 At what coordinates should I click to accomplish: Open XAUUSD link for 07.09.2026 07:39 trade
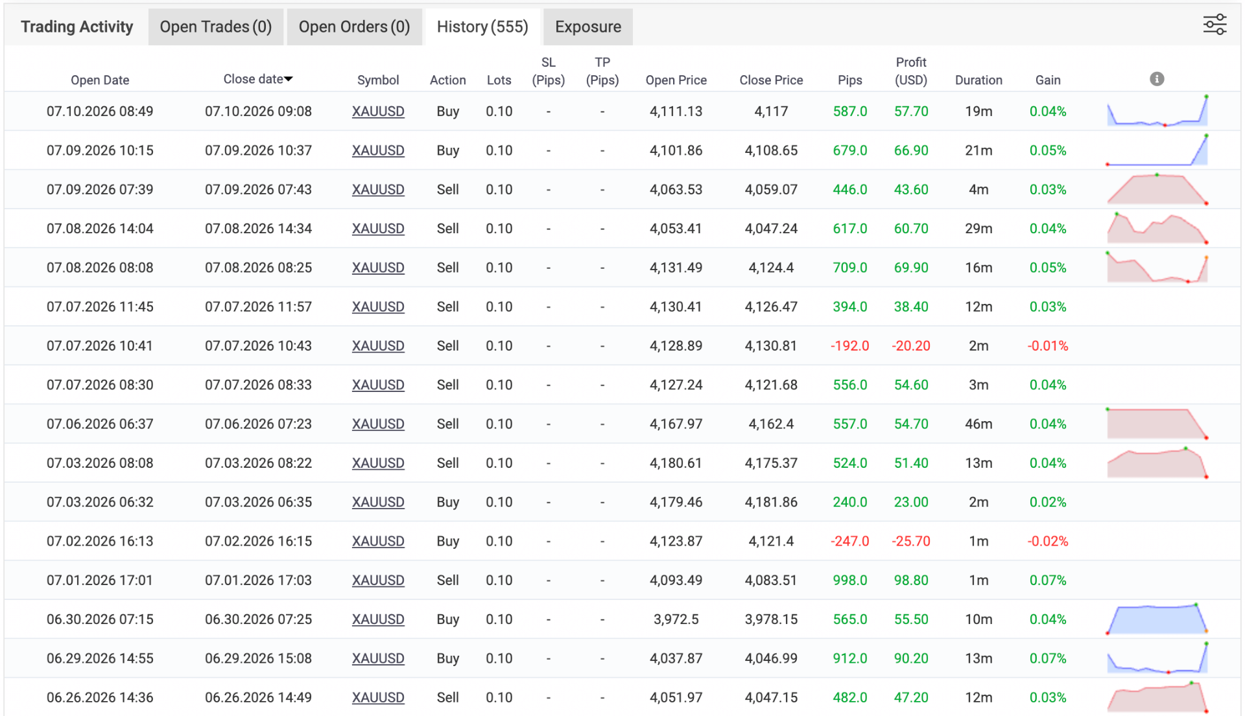(x=378, y=190)
